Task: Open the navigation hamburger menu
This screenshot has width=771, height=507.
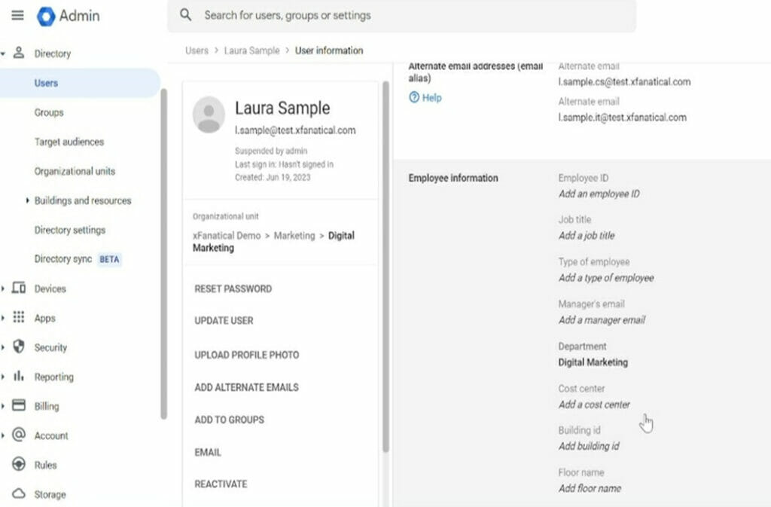Action: click(18, 15)
